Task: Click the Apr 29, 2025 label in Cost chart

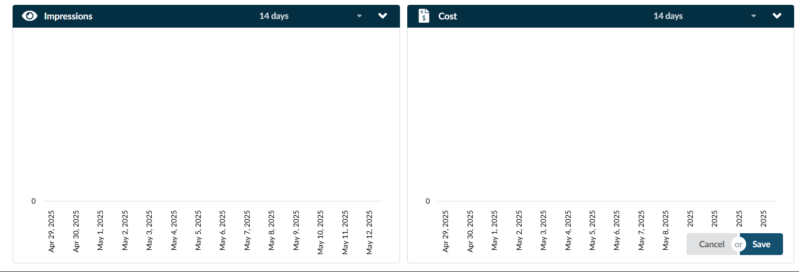Action: (x=446, y=231)
